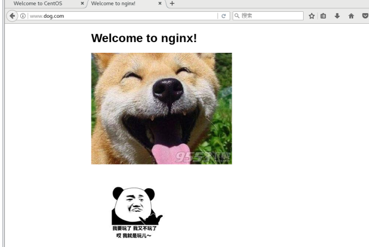The image size is (369, 247).
Task: Click the caption 哎 我就是玩儿~
Action: [134, 236]
